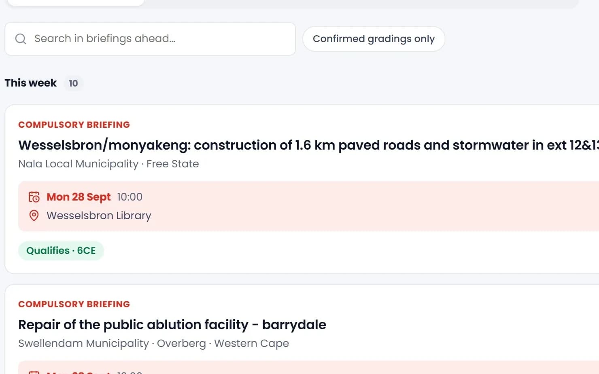Click the 10:00 briefing time
Viewport: 599px width, 374px height.
130,197
